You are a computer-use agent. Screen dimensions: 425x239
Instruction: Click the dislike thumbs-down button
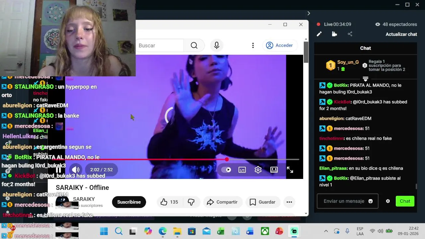point(191,202)
